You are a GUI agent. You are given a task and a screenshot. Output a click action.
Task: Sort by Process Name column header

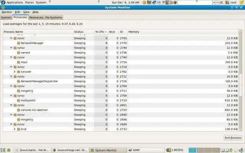click(38, 32)
